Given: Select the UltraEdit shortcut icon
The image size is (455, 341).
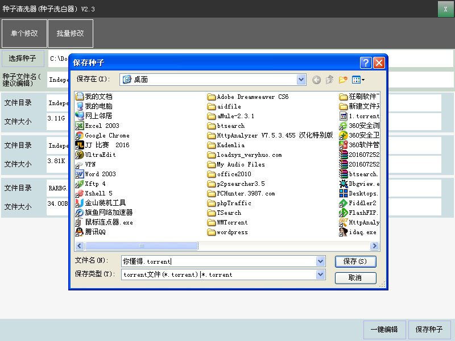Looking at the screenshot, I should pos(80,155).
